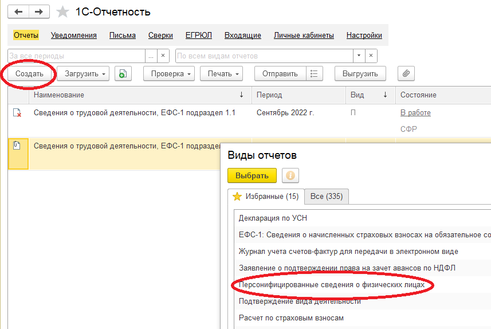Click the За все периоды input field
The image size is (491, 329).
point(76,56)
